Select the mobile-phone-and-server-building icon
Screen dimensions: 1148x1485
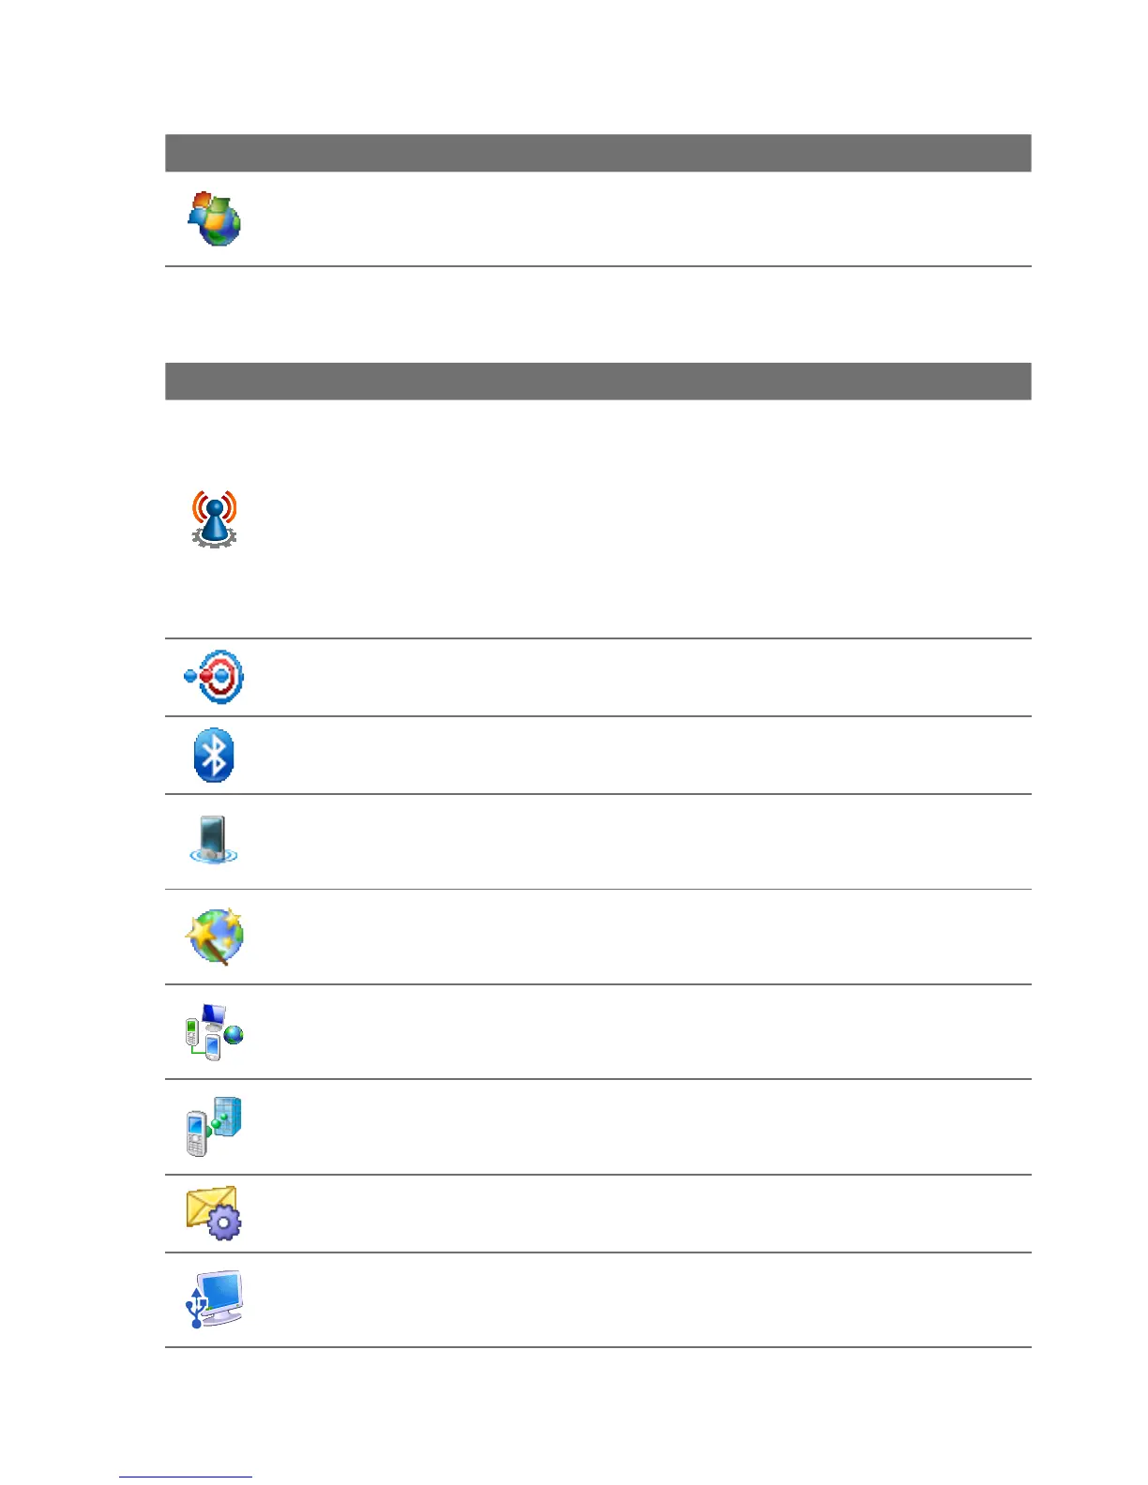tap(214, 1126)
